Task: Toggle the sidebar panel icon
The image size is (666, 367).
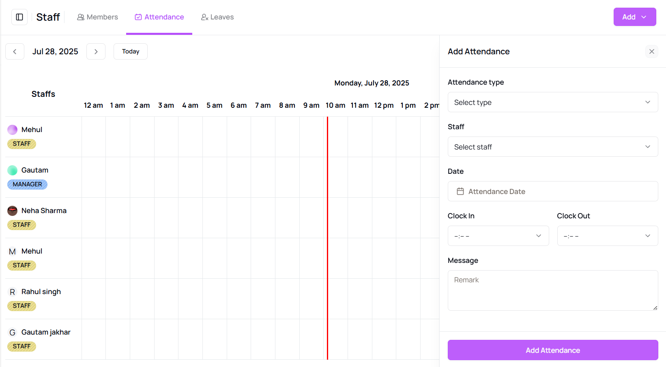Action: (x=19, y=17)
